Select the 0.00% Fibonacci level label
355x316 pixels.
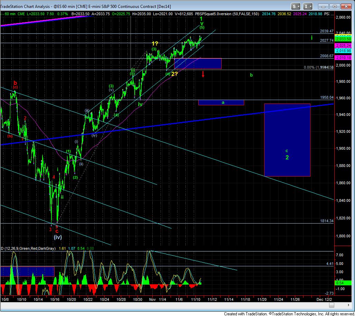318,67
